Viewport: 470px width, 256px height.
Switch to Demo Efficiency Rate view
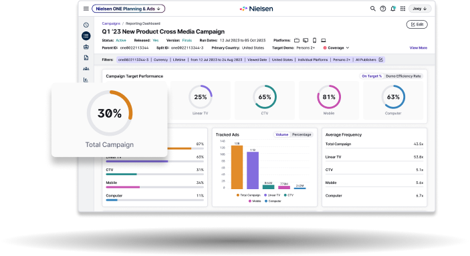coord(403,76)
